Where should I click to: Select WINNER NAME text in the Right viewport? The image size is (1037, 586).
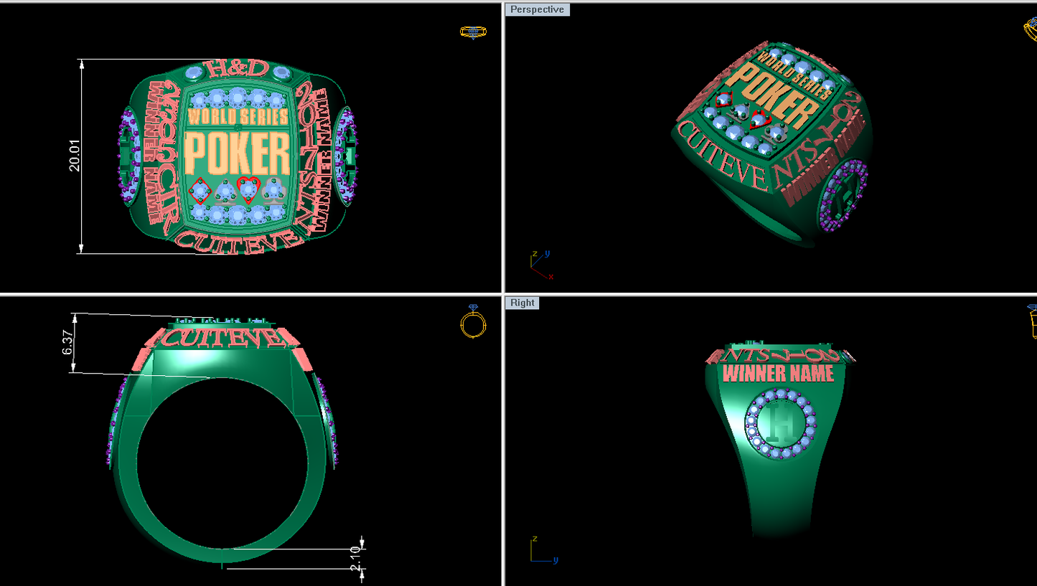778,374
